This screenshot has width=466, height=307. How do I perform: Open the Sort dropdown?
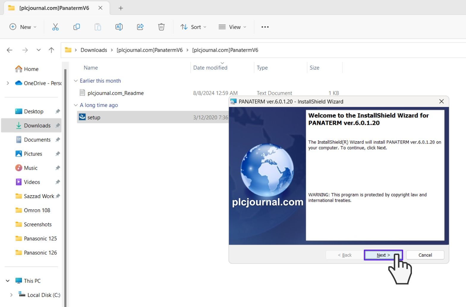point(193,27)
